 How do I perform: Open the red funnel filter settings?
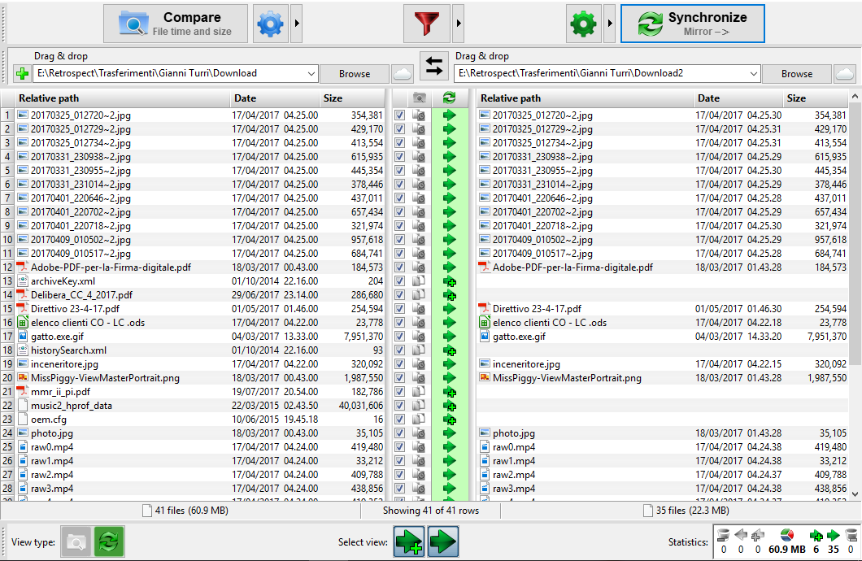pyautogui.click(x=427, y=24)
